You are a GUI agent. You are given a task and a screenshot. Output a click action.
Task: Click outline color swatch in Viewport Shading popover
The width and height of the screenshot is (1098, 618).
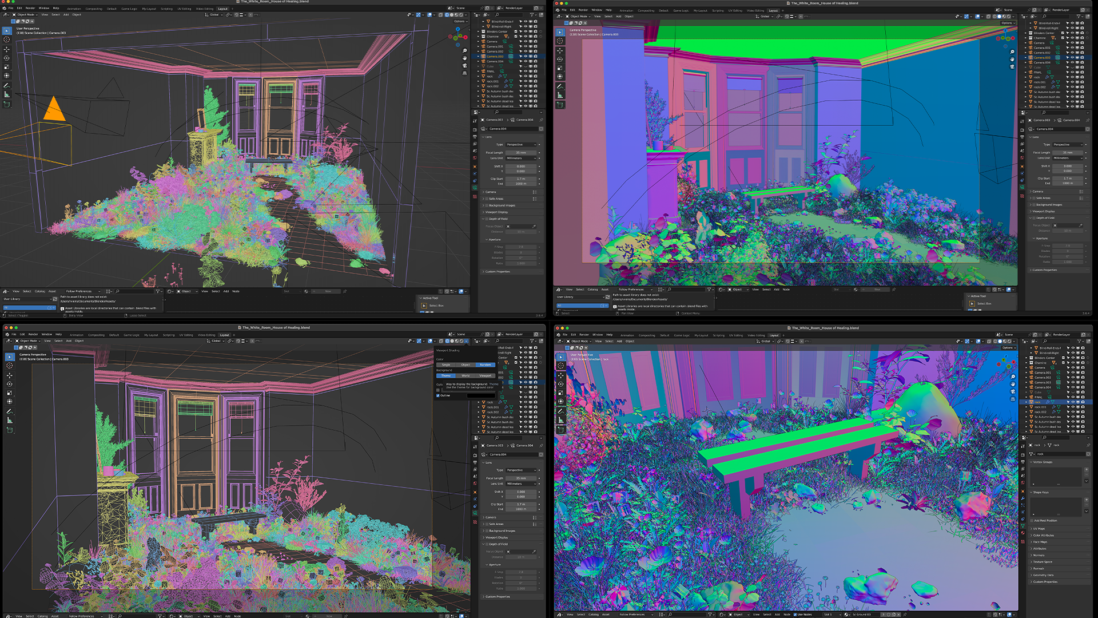pyautogui.click(x=481, y=395)
